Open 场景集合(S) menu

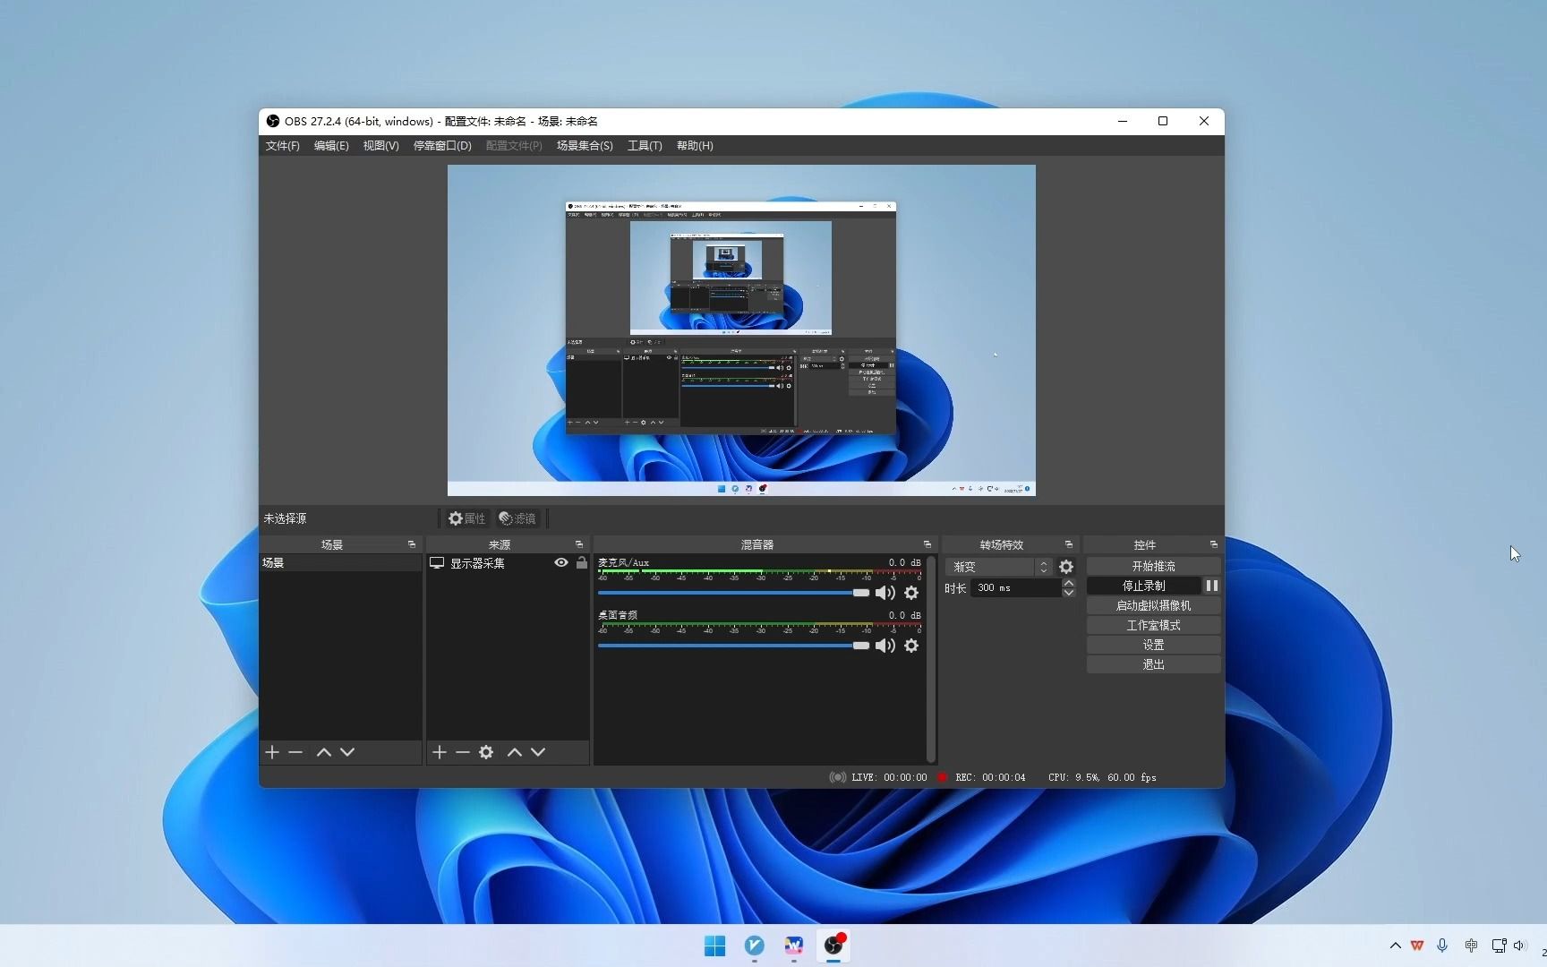click(x=585, y=146)
